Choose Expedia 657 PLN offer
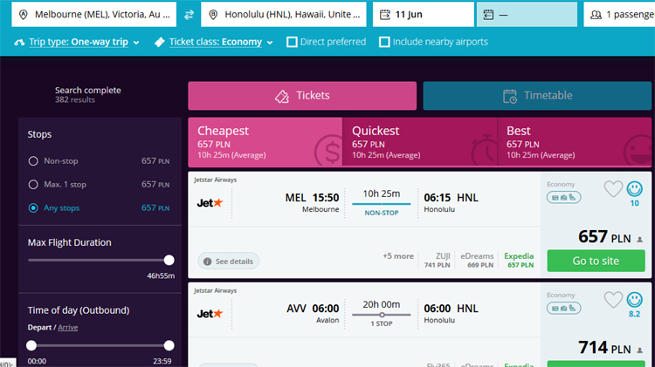This screenshot has width=655, height=367. [x=520, y=260]
